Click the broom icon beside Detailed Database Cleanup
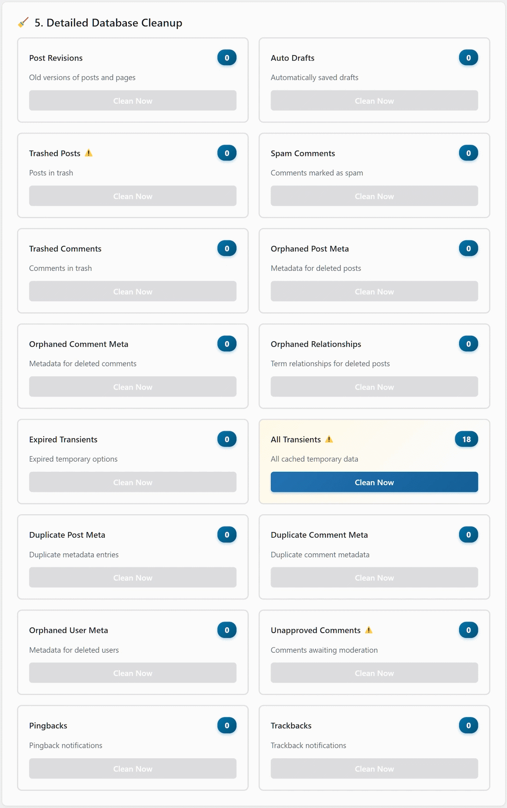The width and height of the screenshot is (507, 808). 23,22
